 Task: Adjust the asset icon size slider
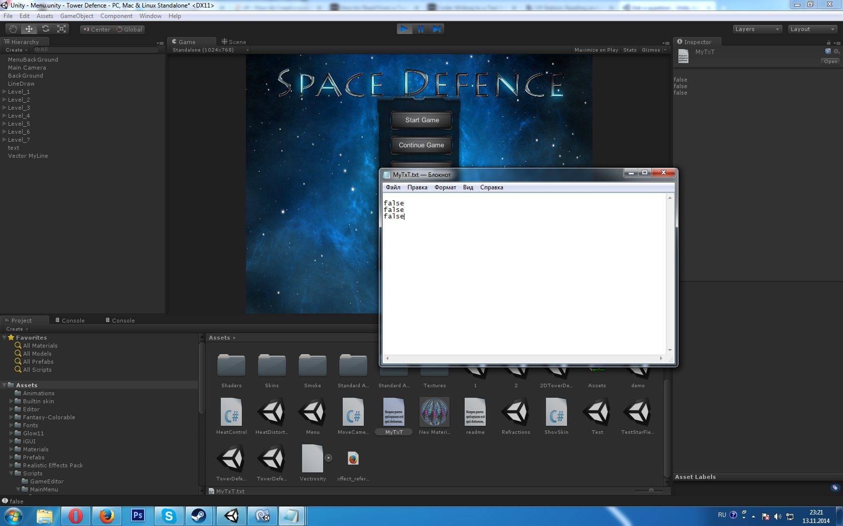(x=651, y=491)
